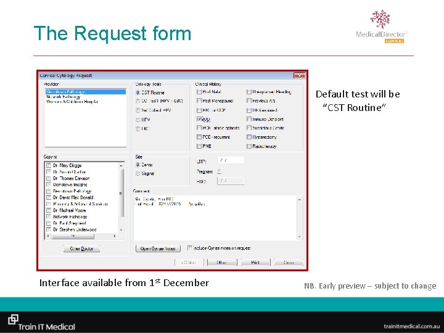Tick the Immuno Deficient checkbox
Screen dimensions: 444x333
tap(249, 119)
